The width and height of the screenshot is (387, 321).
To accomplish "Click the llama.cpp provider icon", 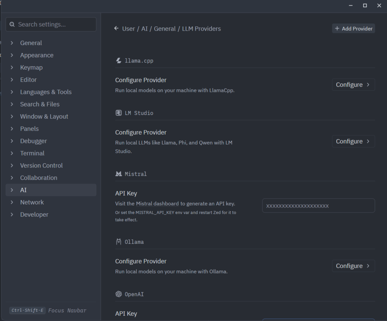I will point(118,61).
